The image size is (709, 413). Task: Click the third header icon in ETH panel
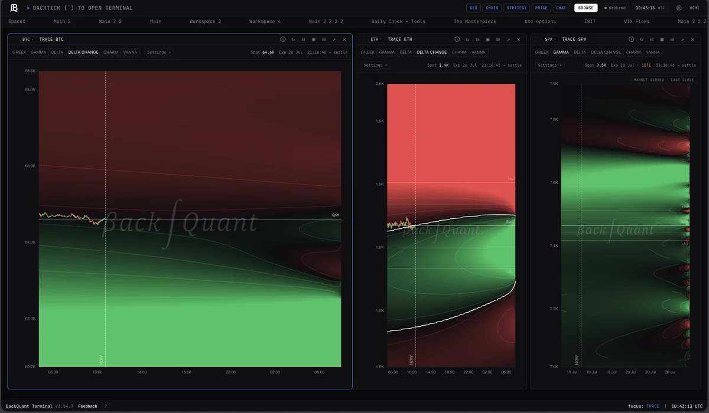[x=477, y=40]
